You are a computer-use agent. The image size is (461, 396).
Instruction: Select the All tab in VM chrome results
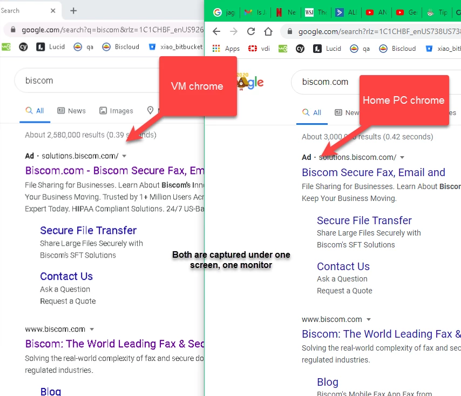tap(35, 111)
